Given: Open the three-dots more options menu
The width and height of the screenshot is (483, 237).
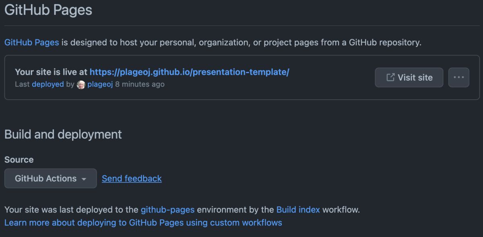Looking at the screenshot, I should pyautogui.click(x=459, y=78).
